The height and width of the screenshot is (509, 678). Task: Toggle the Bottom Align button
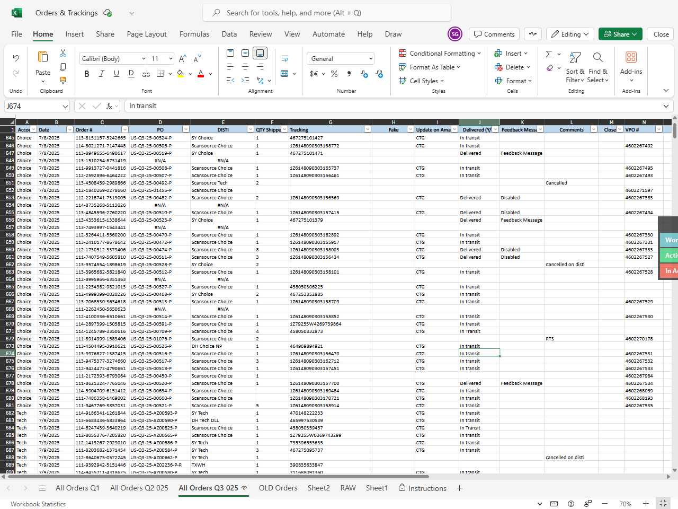pyautogui.click(x=260, y=53)
